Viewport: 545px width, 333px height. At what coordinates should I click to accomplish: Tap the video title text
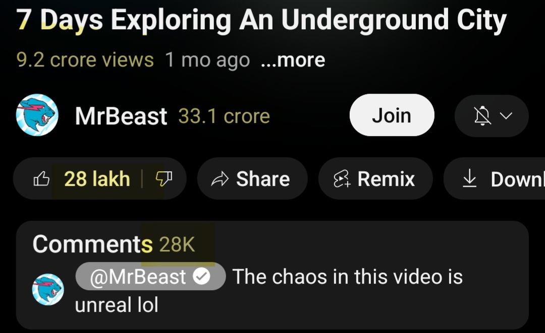tap(261, 21)
